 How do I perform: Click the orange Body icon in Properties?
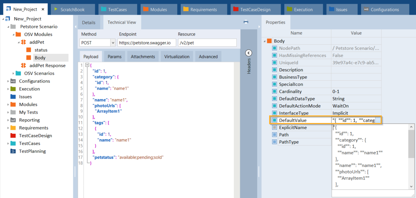(x=270, y=41)
